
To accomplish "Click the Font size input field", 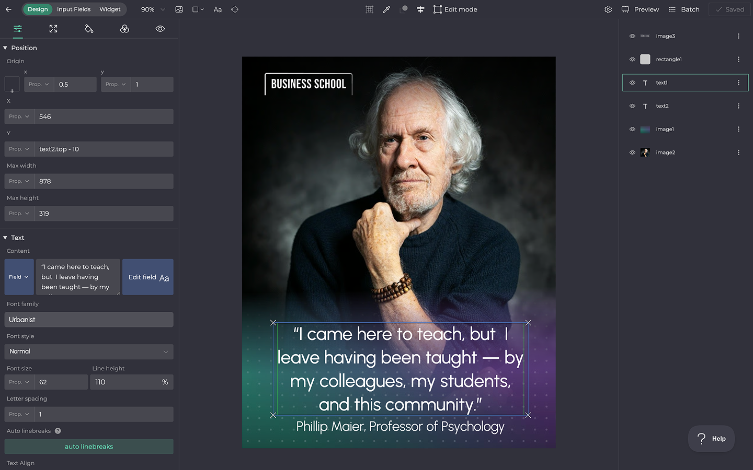I will pyautogui.click(x=61, y=382).
